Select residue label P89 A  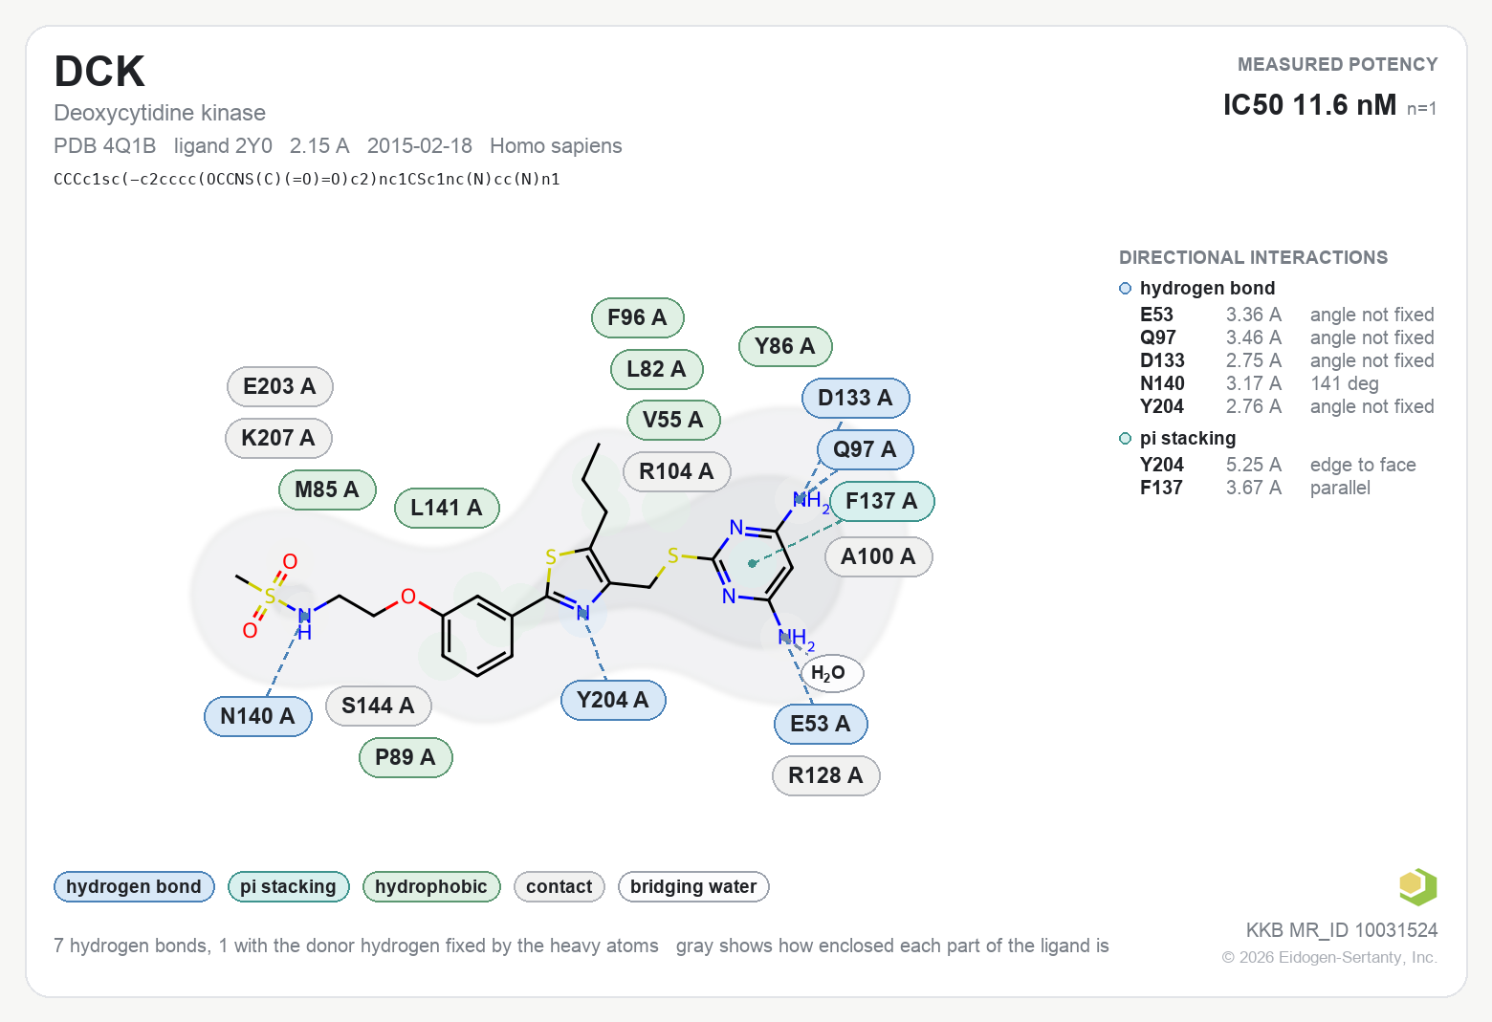[x=406, y=757]
